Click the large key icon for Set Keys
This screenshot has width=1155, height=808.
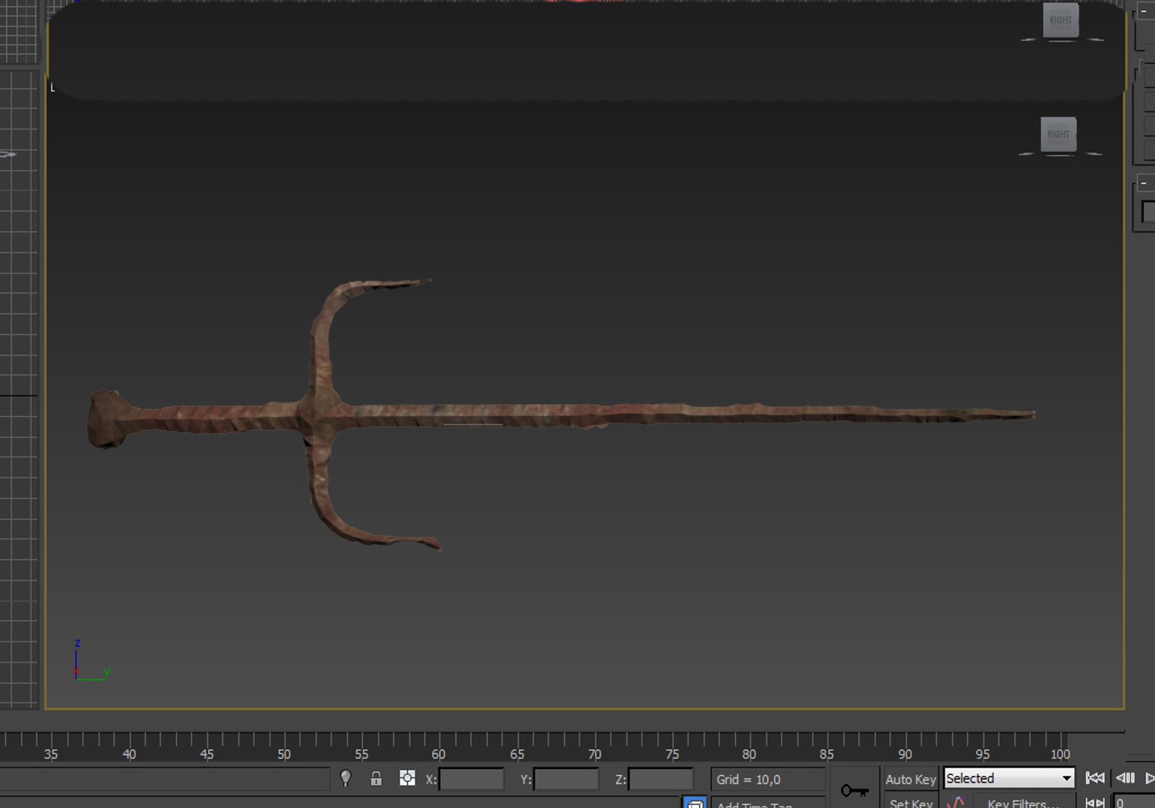pyautogui.click(x=854, y=790)
